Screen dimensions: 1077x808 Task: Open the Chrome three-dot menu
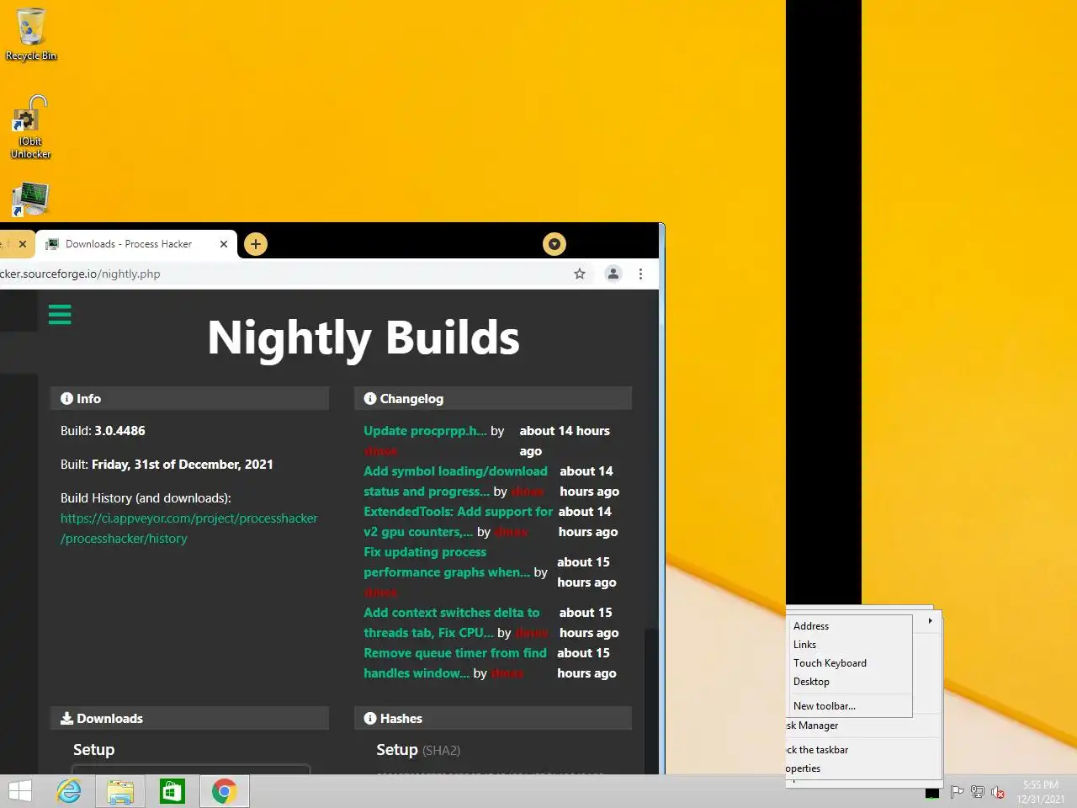point(640,274)
